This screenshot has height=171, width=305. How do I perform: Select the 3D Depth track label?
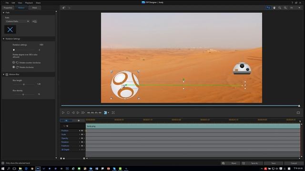tap(65, 150)
